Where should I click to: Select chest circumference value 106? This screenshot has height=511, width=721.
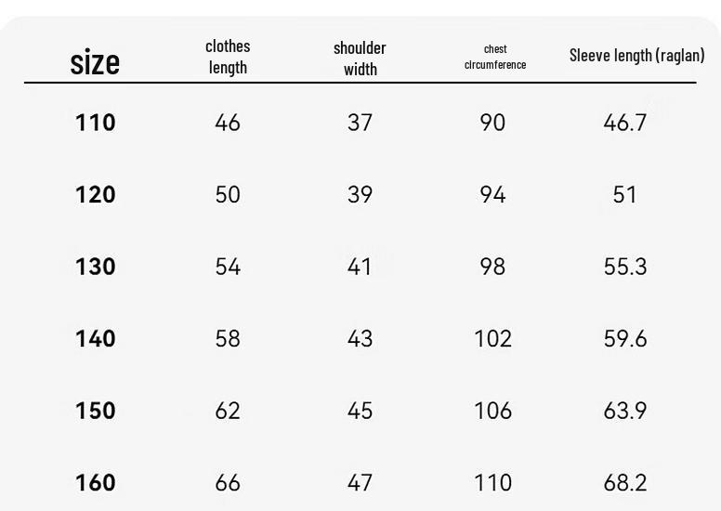[x=492, y=411]
